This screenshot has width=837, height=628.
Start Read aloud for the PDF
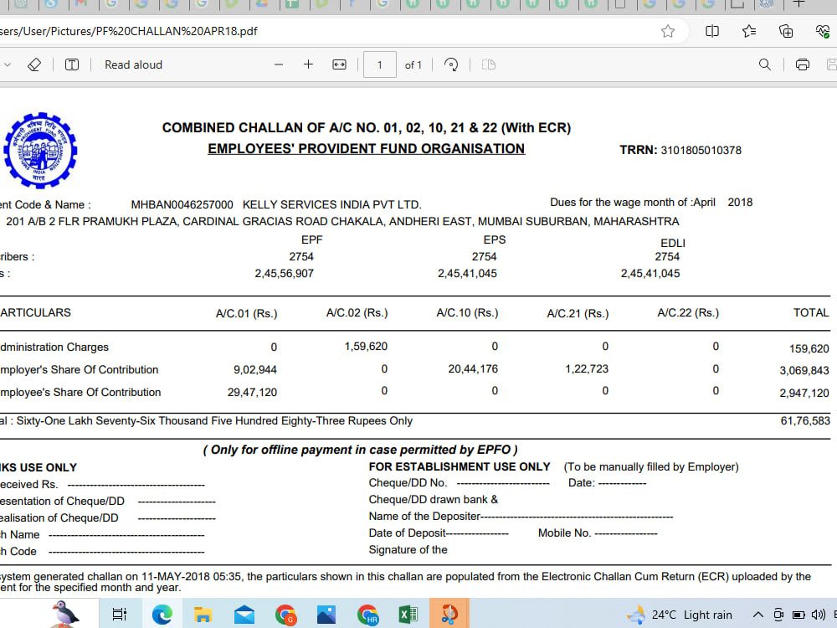(x=133, y=64)
